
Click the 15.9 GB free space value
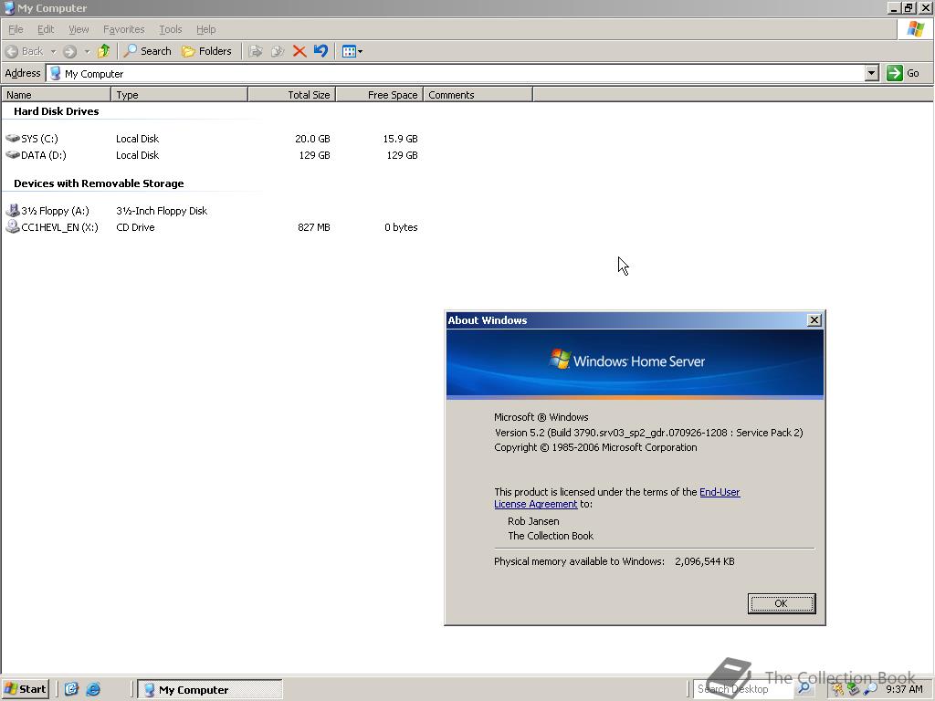tap(400, 139)
